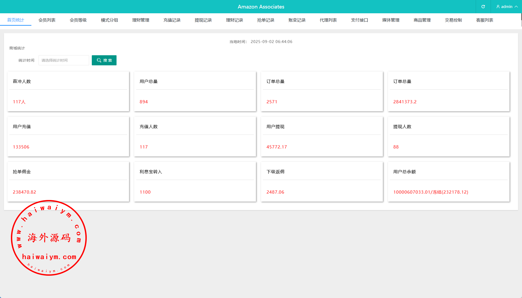Open the 模式分组 tab
Screen dimensions: 522x298
pyautogui.click(x=109, y=20)
